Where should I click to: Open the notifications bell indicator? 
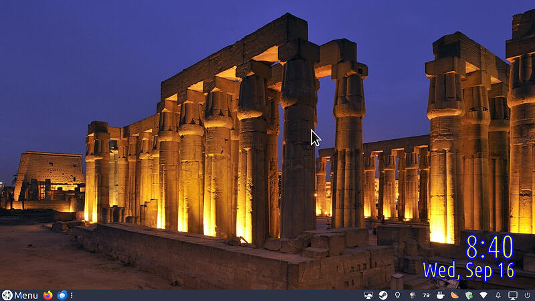coord(498,295)
